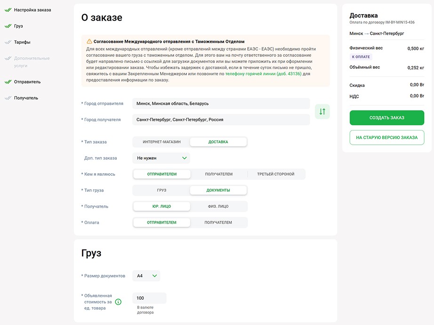This screenshot has width=434, height=325.
Task: Click info icon next to declared value
Action: 118,302
